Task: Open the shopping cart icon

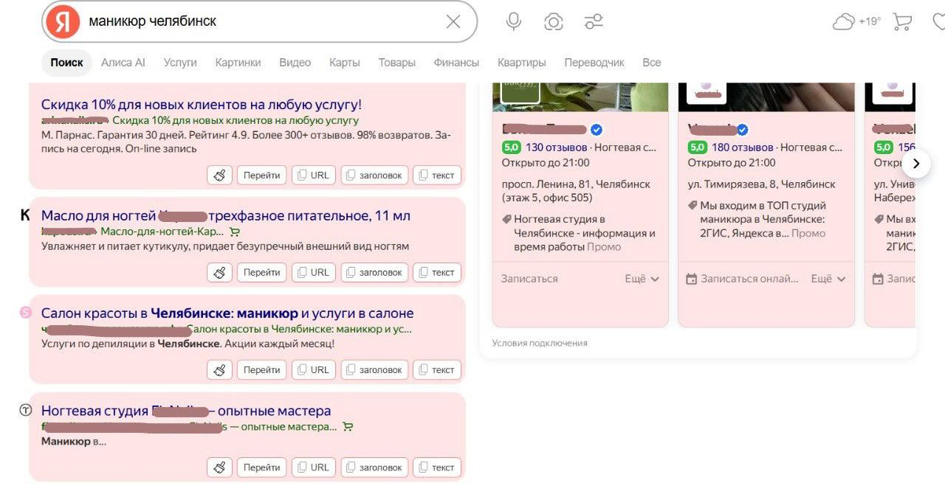Action: [902, 21]
